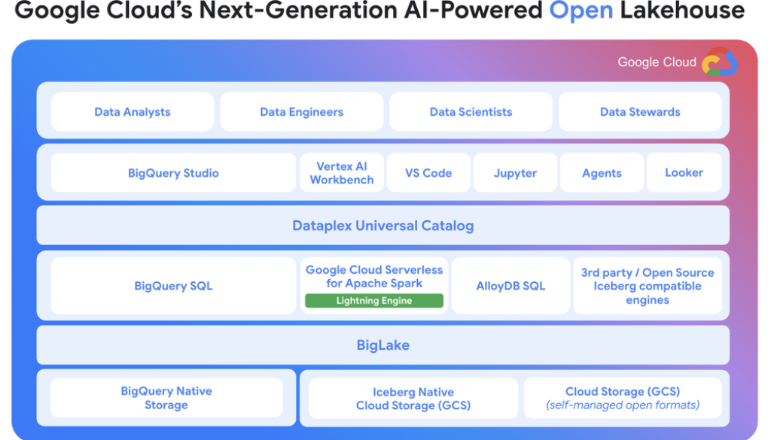The height and width of the screenshot is (440, 771).
Task: Select the Looker block
Action: [684, 173]
